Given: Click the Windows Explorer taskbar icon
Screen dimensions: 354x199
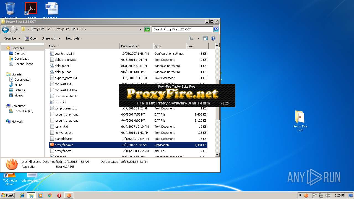Looking at the screenshot, I should point(31,195).
